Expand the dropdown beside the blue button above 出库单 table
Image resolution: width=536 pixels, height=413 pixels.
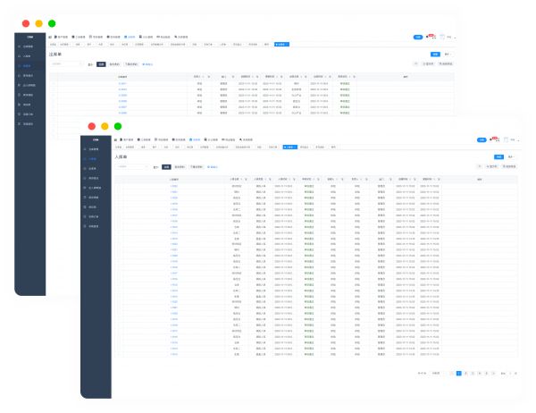pyautogui.click(x=446, y=55)
